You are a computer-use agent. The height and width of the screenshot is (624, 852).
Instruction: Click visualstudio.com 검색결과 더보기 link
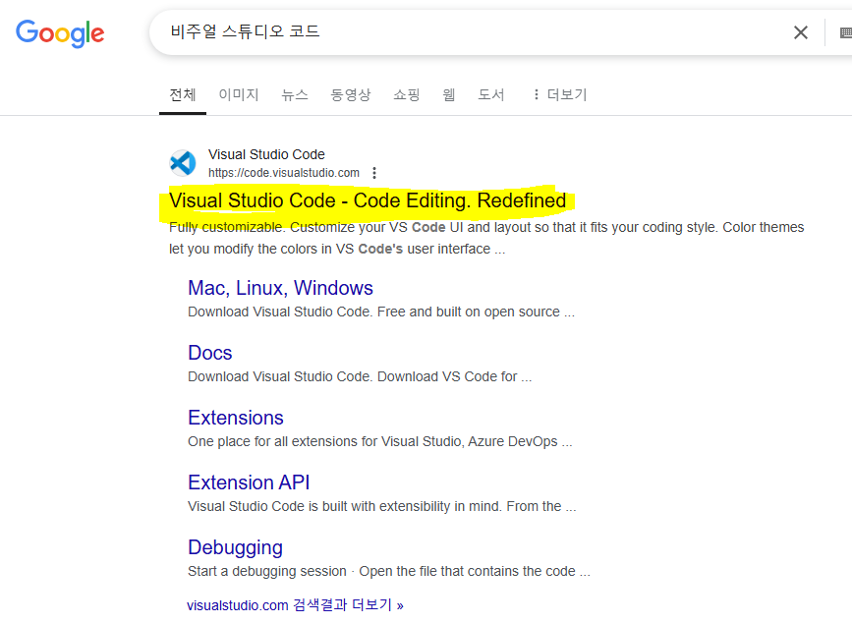point(295,605)
